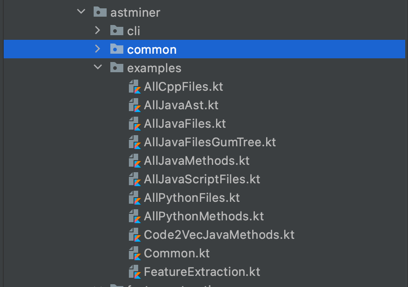Image resolution: width=408 pixels, height=287 pixels.
Task: Click the Kotlin icon next to AllJavaAst.kt
Action: 134,105
